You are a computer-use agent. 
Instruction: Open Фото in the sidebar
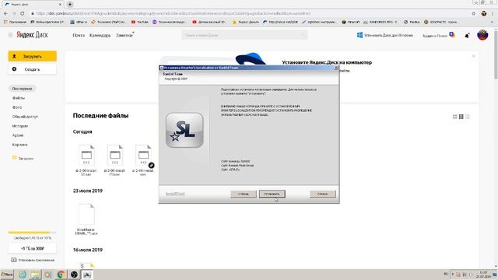tap(17, 107)
